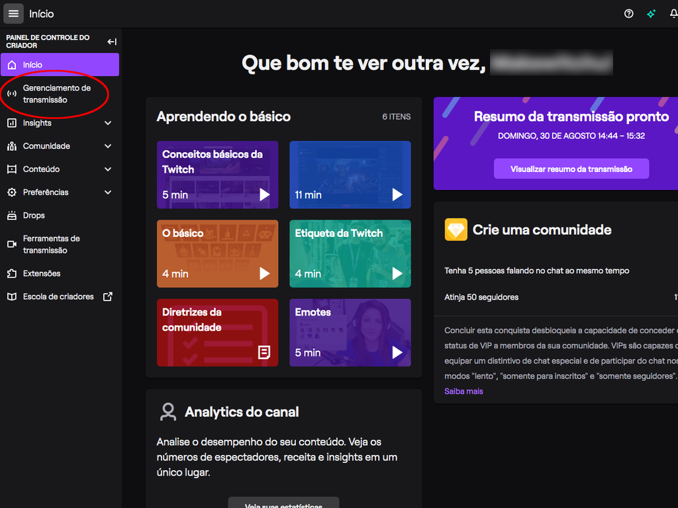
Task: Open the hamburger menu at top left
Action: pos(13,13)
